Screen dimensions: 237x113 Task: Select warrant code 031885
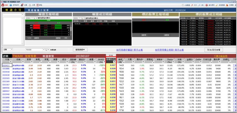[x=6, y=107]
